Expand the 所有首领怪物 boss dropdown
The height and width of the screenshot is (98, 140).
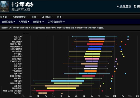(x=20, y=17)
